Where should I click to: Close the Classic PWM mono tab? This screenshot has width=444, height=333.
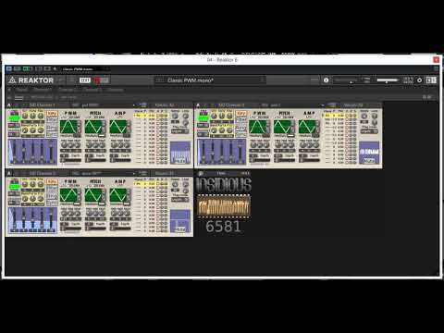click(x=106, y=69)
